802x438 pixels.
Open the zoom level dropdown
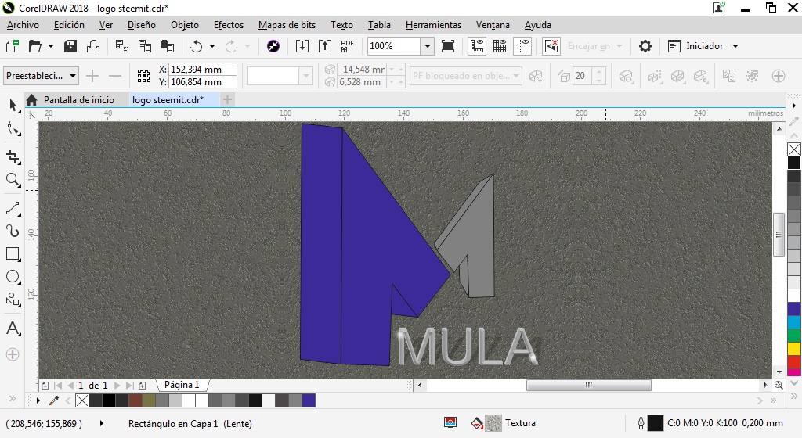427,46
